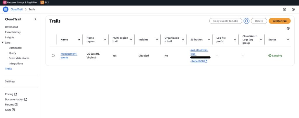Open Integrations under Lake
Image resolution: width=299 pixels, height=118 pixels.
click(16, 64)
